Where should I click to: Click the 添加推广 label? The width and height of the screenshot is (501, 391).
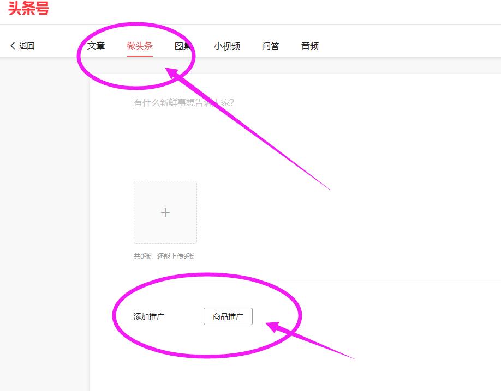(149, 316)
